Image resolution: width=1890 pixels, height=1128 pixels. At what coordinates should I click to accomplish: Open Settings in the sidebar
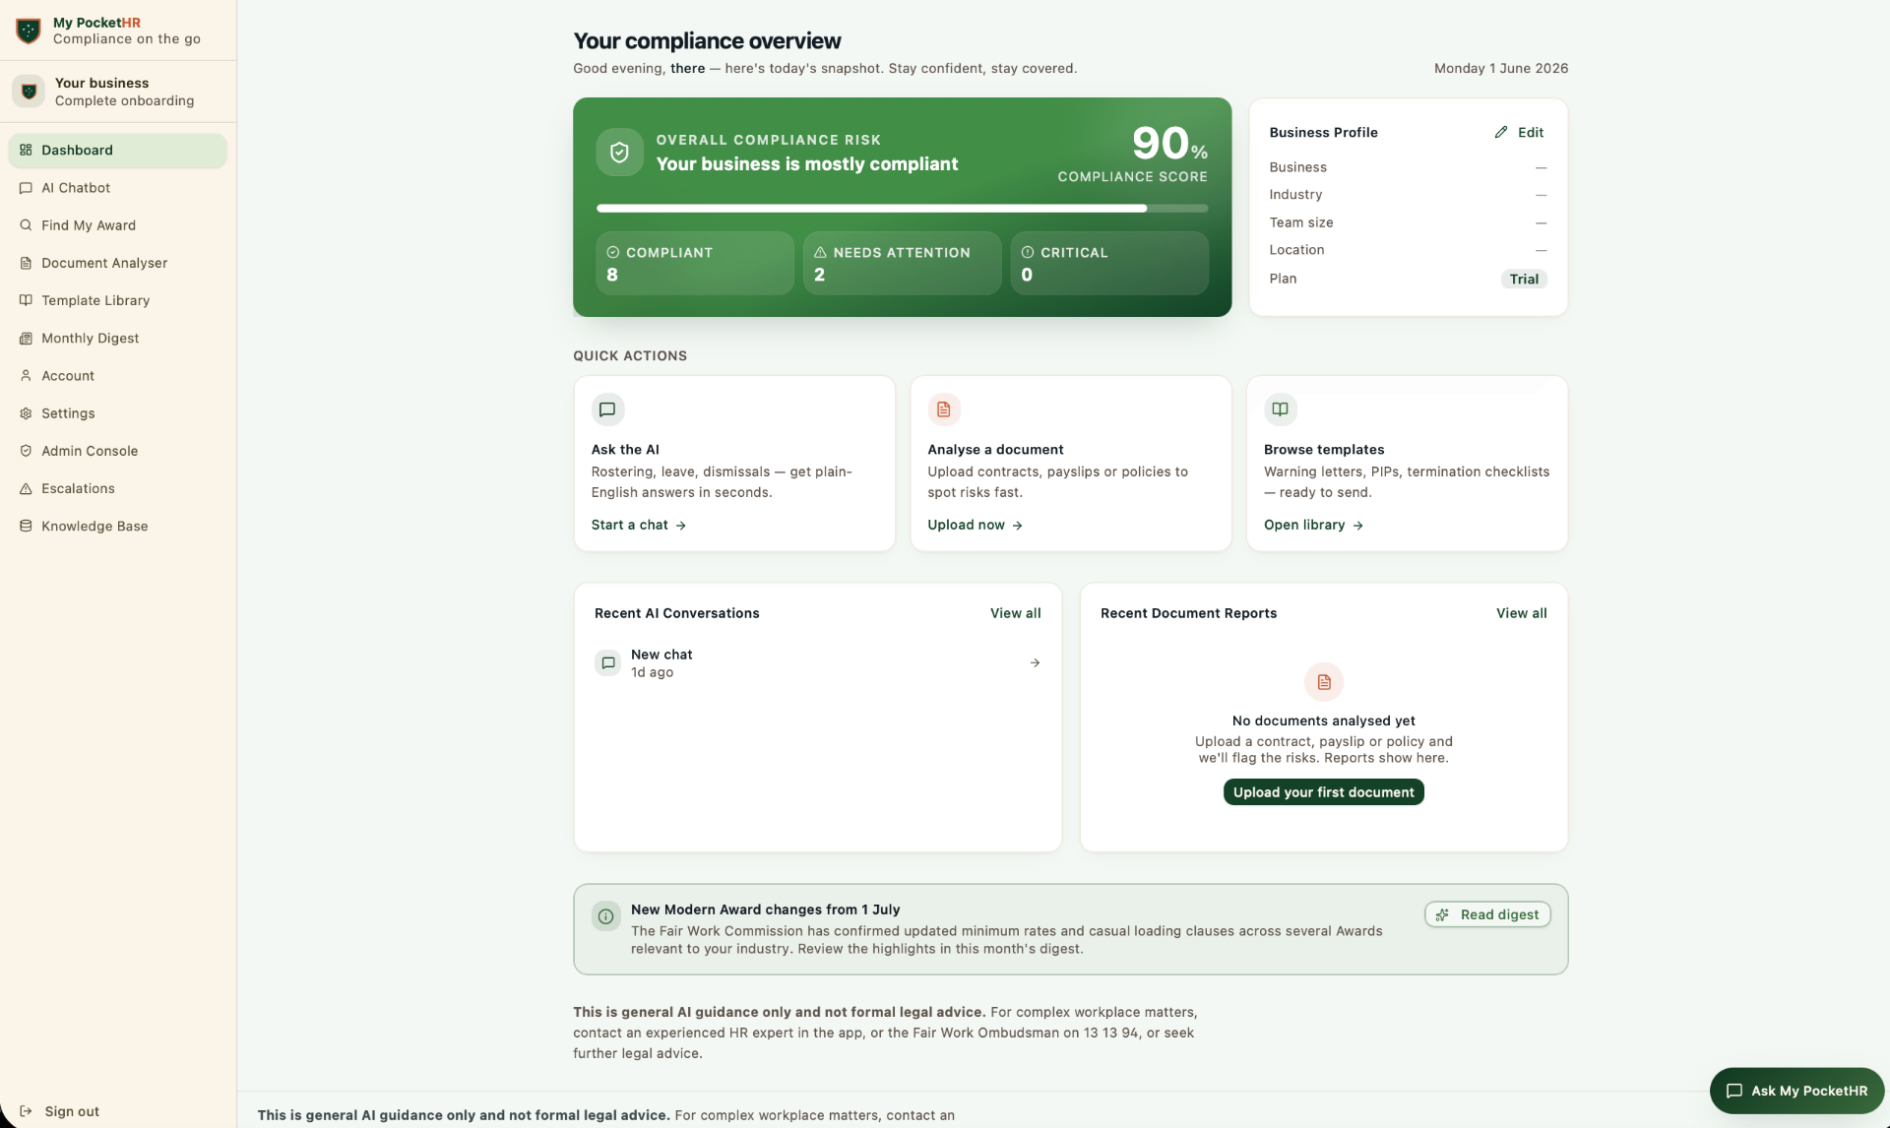pyautogui.click(x=118, y=413)
